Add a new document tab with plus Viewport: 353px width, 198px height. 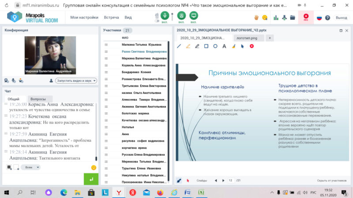270,38
